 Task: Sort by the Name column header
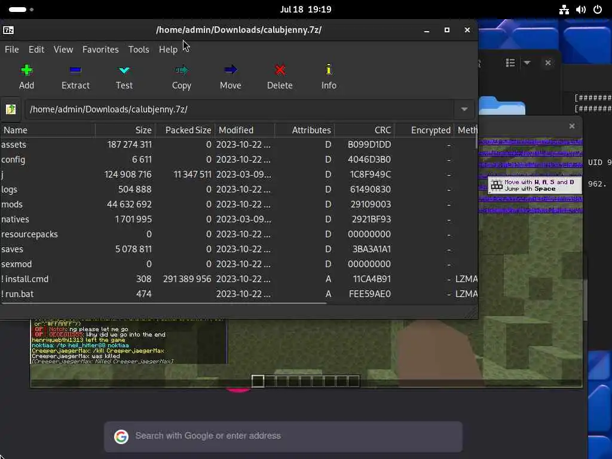48,130
